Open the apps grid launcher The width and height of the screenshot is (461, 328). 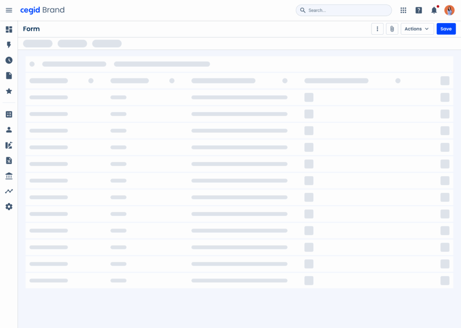(403, 10)
